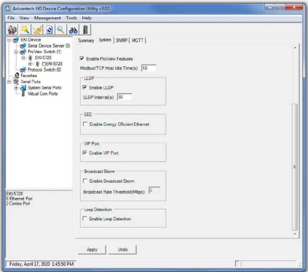Click the binoculars toolbar icon
The width and height of the screenshot is (308, 272).
click(73, 30)
